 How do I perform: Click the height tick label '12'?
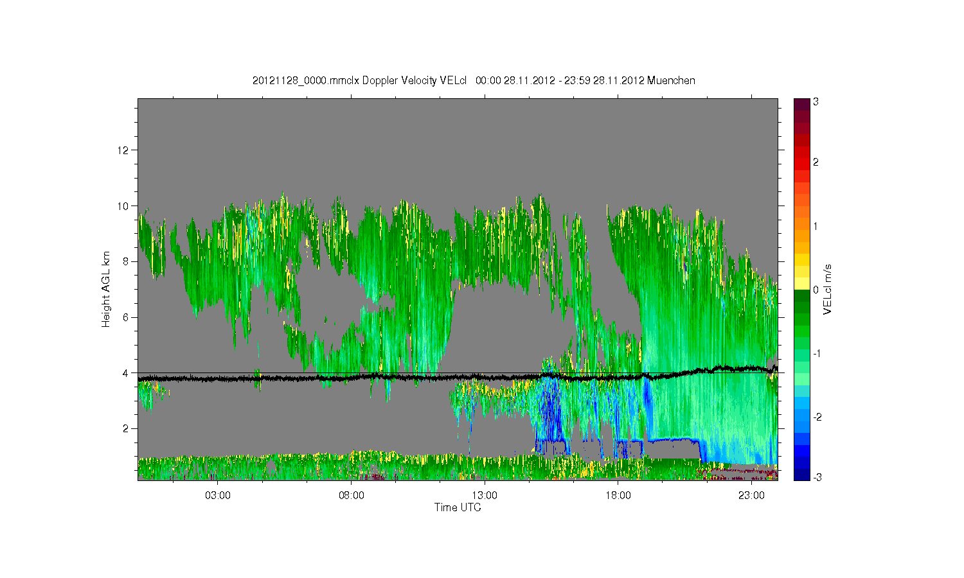pos(123,150)
